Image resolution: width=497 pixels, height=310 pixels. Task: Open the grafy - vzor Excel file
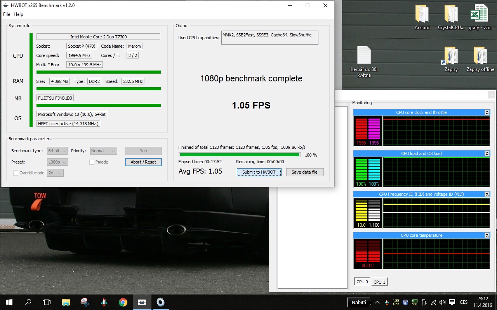pos(480,17)
